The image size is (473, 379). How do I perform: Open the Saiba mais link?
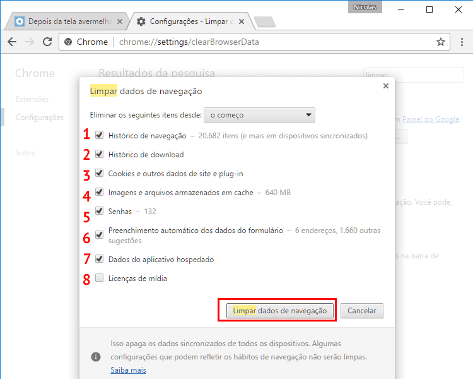pyautogui.click(x=128, y=370)
